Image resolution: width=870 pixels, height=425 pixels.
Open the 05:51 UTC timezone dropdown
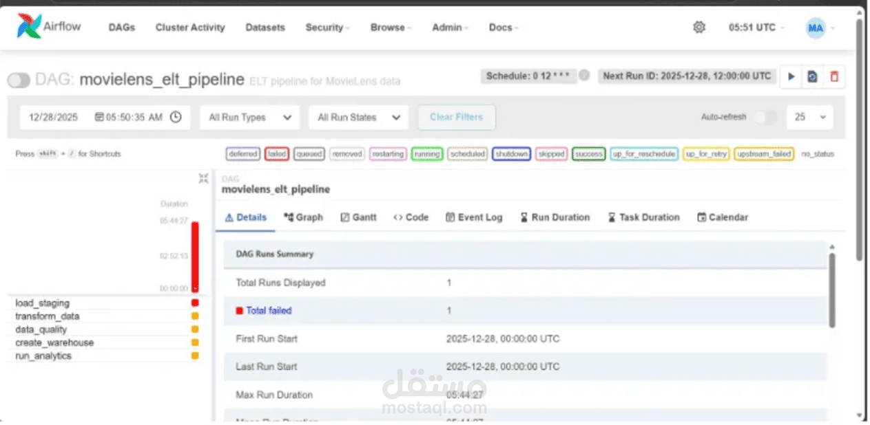coord(756,28)
